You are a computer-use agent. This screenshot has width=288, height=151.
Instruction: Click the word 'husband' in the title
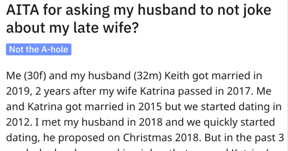tap(167, 10)
